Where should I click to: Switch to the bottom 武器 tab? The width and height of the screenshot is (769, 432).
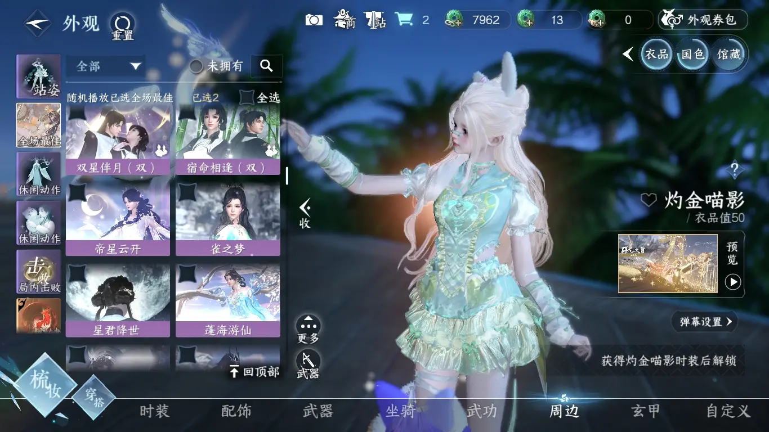[x=318, y=411]
